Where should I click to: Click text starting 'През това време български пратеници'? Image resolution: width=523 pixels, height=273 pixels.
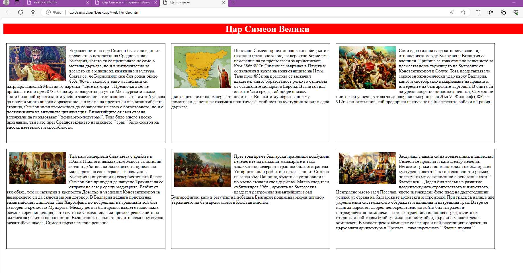[251, 179]
